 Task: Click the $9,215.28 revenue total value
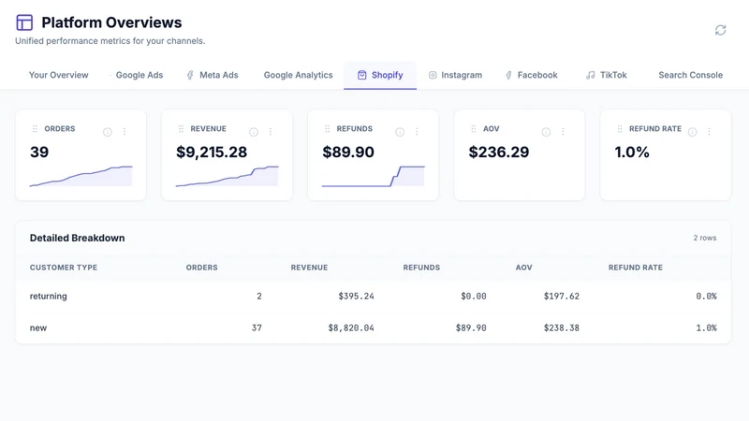coord(212,152)
